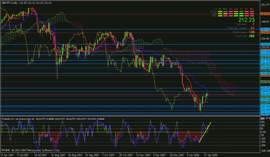Image resolution: width=270 pixels, height=157 pixels.
Task: Click the EMA signal block under D1
Action: pos(241,16)
